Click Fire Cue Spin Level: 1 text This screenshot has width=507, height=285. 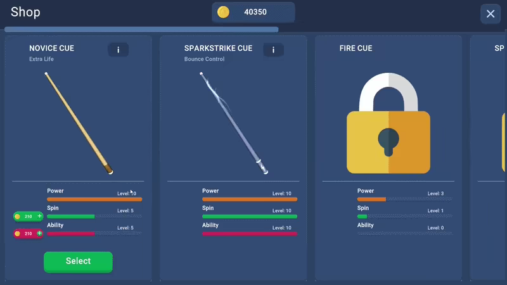(x=435, y=211)
